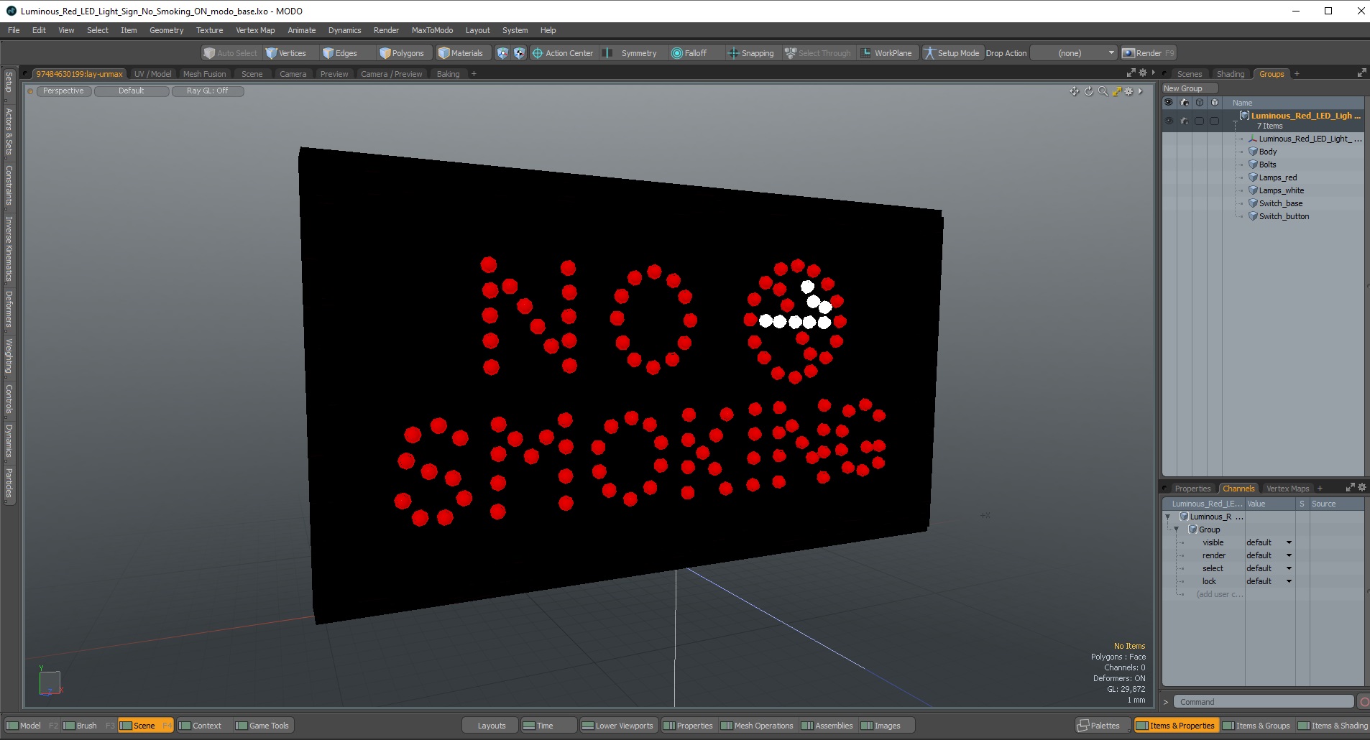Switch to the Properties tab in lower panel
The image size is (1370, 740).
pos(1192,489)
